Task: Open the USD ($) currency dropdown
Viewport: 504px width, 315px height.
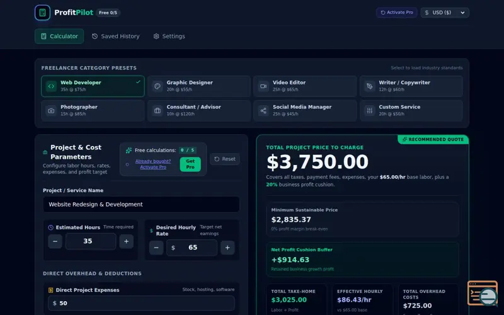Action: [445, 13]
